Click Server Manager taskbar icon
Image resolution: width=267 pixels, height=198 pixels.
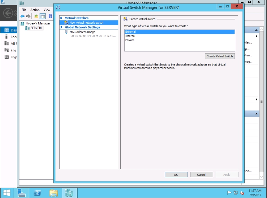(22, 193)
